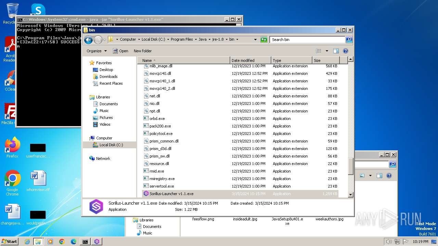Select Videos library in navigation pane
The width and height of the screenshot is (438, 246).
click(x=105, y=124)
